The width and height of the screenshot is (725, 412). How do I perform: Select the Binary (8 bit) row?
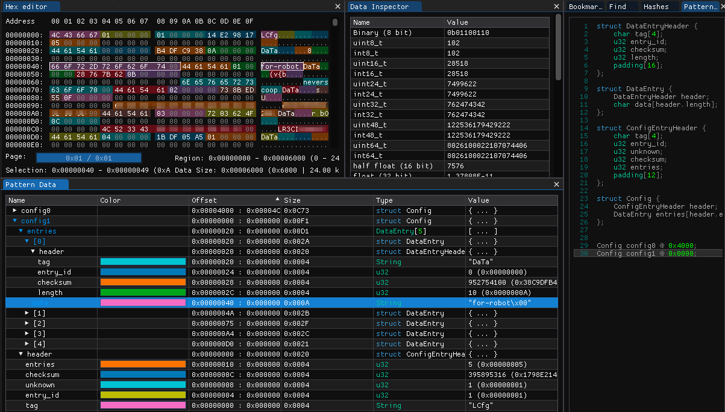[x=450, y=33]
